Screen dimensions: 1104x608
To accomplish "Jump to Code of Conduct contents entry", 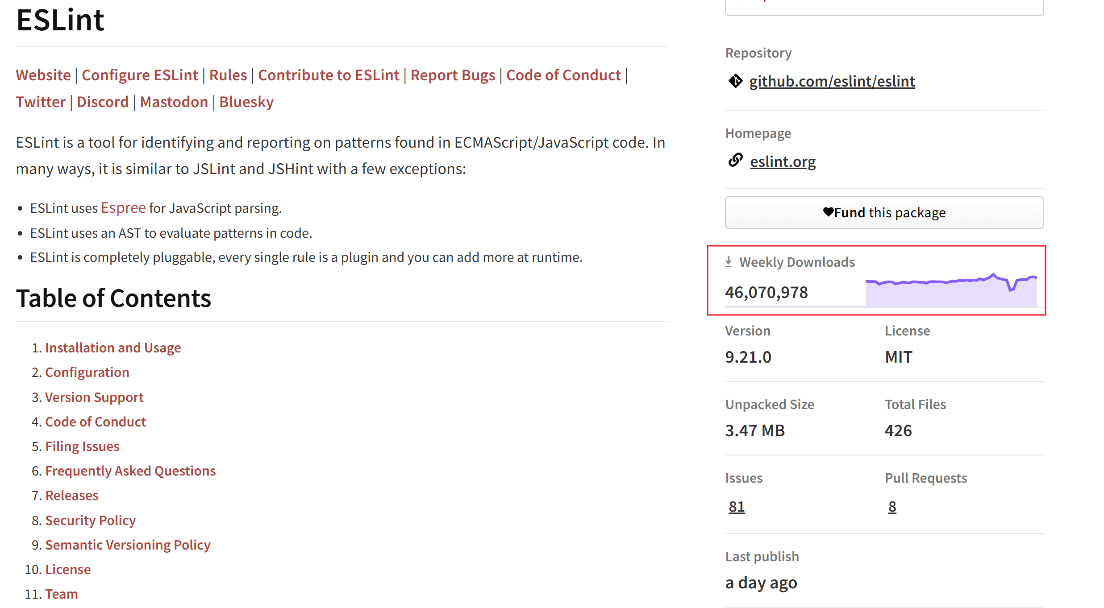I will tap(96, 422).
